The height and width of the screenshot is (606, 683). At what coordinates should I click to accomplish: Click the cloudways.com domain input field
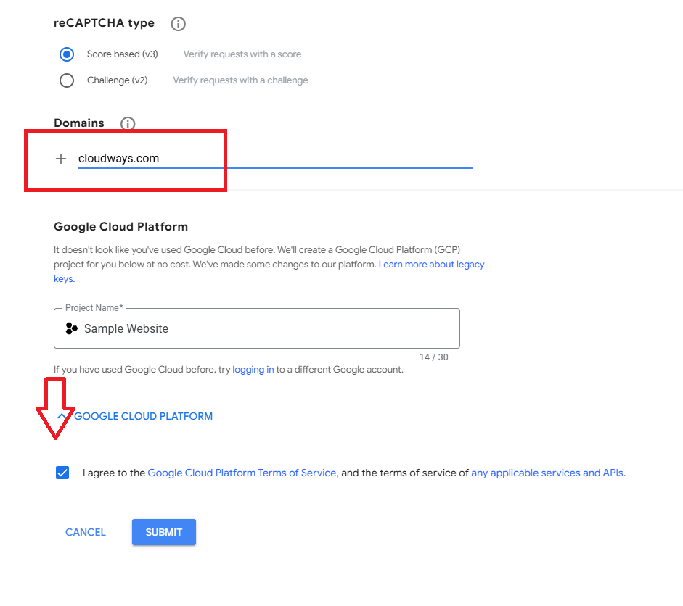[218, 158]
